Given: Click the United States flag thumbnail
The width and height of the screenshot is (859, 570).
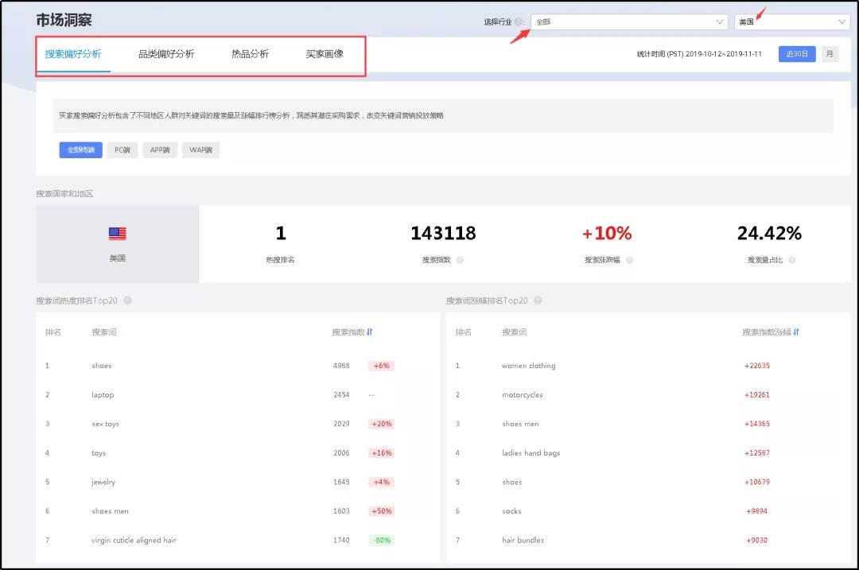Looking at the screenshot, I should point(118,232).
